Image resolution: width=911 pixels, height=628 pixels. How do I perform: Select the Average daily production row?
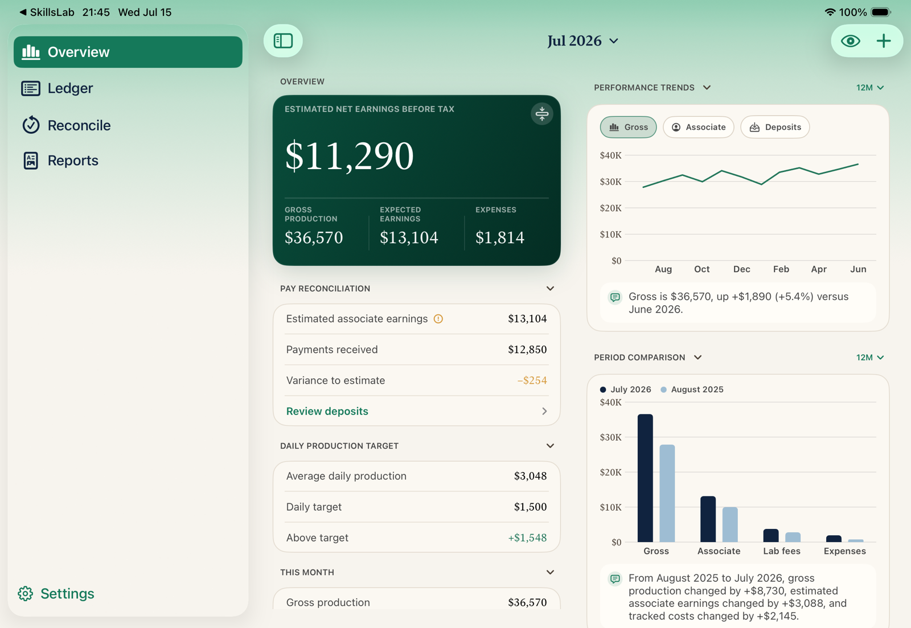[416, 476]
